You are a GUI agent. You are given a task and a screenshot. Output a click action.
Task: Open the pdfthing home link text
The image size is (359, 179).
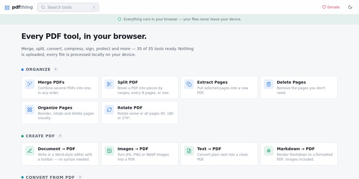click(x=22, y=7)
